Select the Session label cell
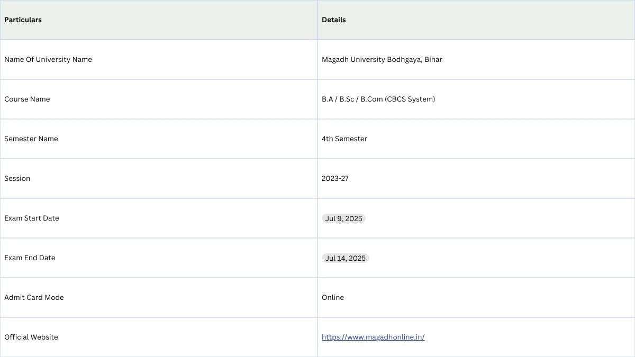 tap(159, 178)
